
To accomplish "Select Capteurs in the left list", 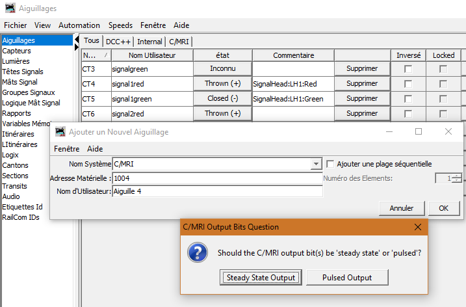I will [16, 51].
